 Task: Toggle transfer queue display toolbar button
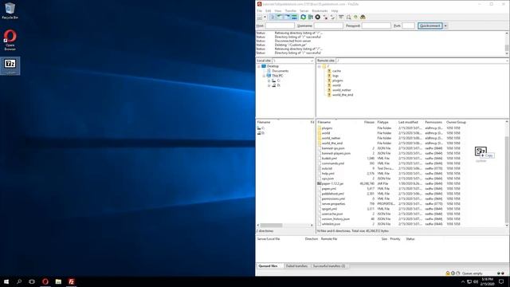[294, 18]
